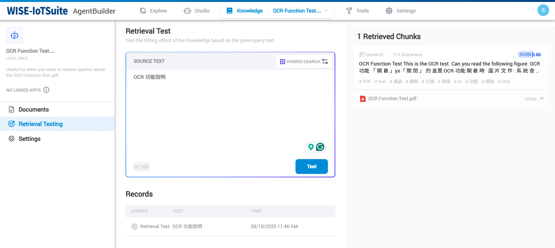
Task: Open the Tools tab
Action: (x=357, y=11)
